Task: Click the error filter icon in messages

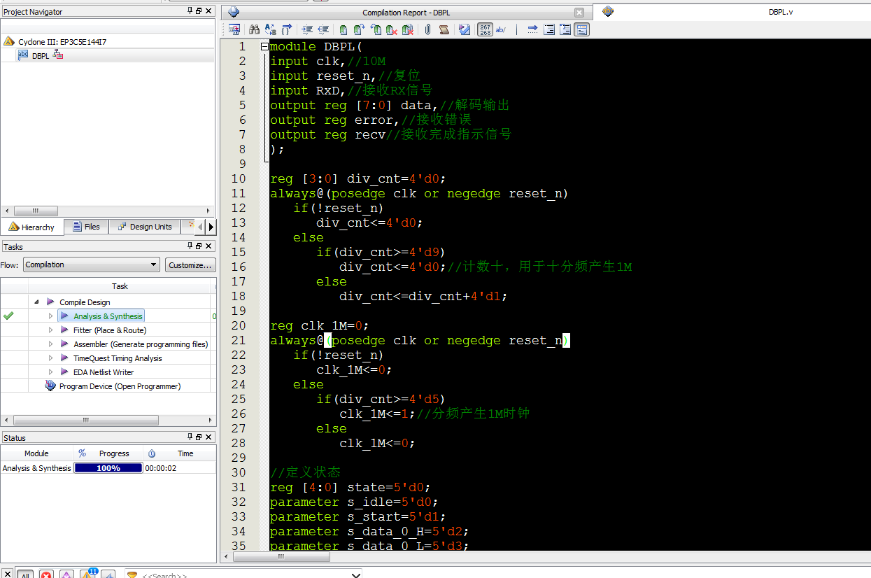Action: pyautogui.click(x=46, y=575)
